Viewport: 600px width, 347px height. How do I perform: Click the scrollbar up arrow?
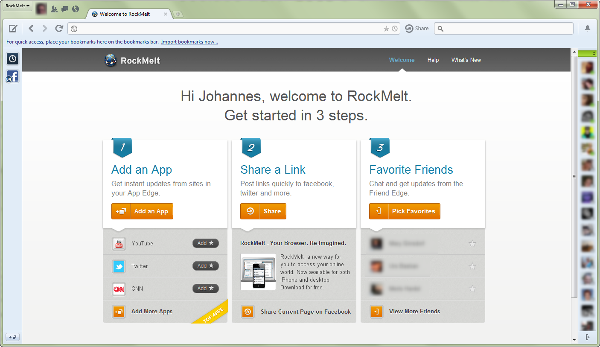click(x=574, y=52)
